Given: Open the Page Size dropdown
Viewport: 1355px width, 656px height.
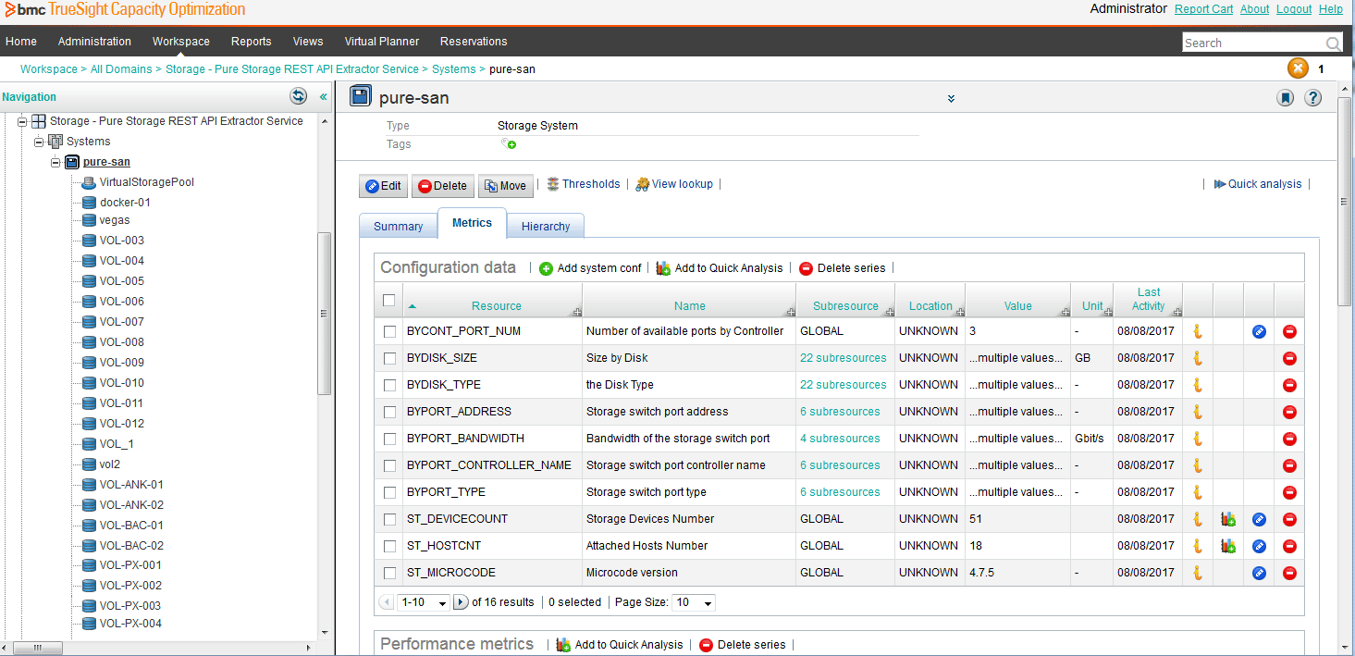Looking at the screenshot, I should 694,602.
